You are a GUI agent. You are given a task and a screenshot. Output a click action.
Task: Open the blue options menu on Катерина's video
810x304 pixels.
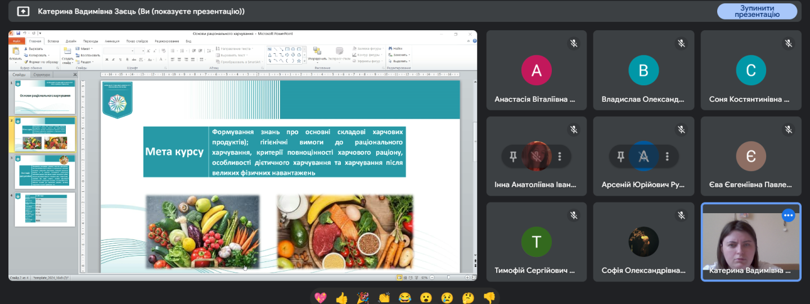(789, 215)
